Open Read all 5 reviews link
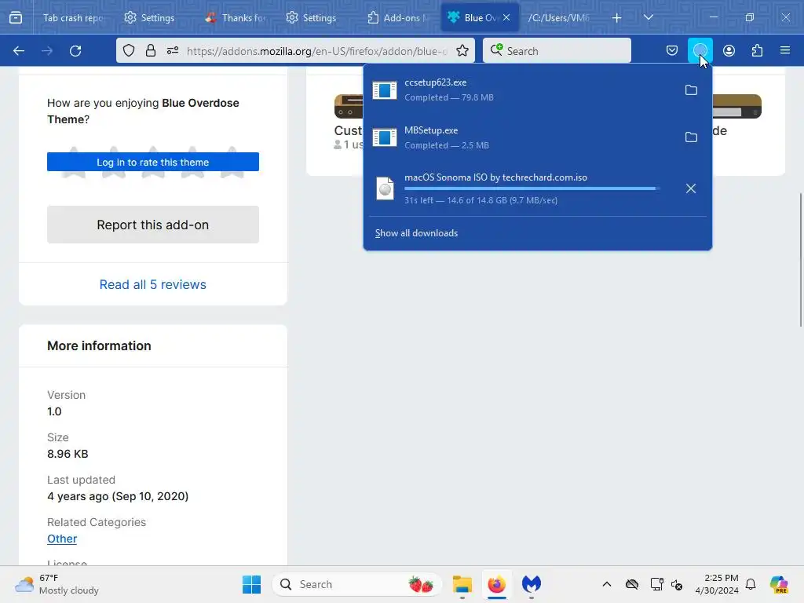 (x=153, y=284)
